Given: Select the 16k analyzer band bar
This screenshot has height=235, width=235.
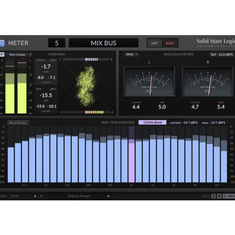Looking at the screenshot, I should click(217, 154).
